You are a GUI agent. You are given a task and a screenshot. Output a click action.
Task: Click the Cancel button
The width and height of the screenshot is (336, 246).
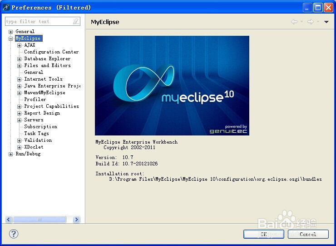pyautogui.click(x=308, y=234)
